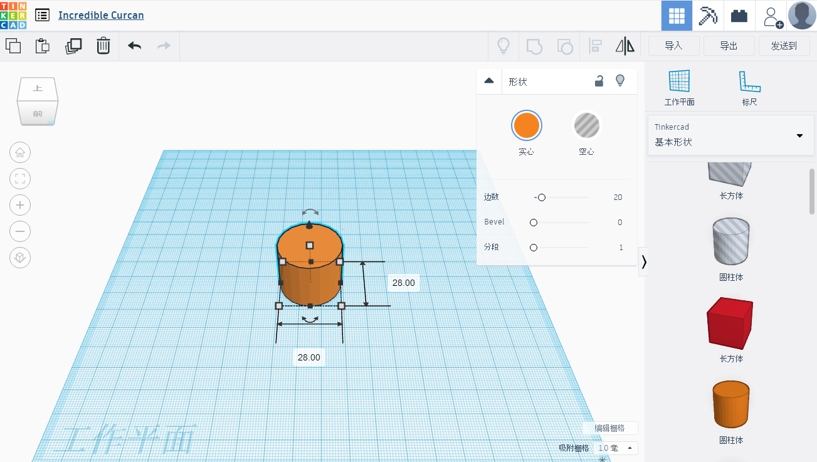Collapse the Shape (形状) panel
Viewport: 817px width, 462px height.
point(489,81)
